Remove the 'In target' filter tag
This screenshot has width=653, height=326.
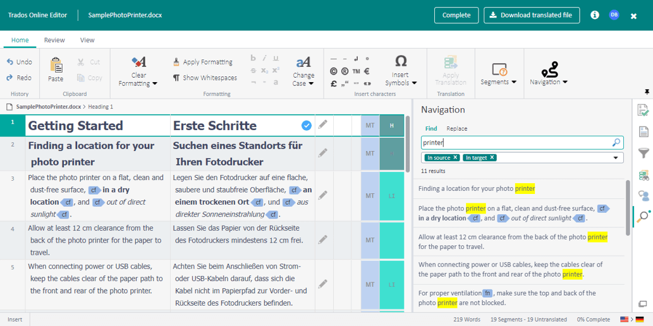(492, 158)
